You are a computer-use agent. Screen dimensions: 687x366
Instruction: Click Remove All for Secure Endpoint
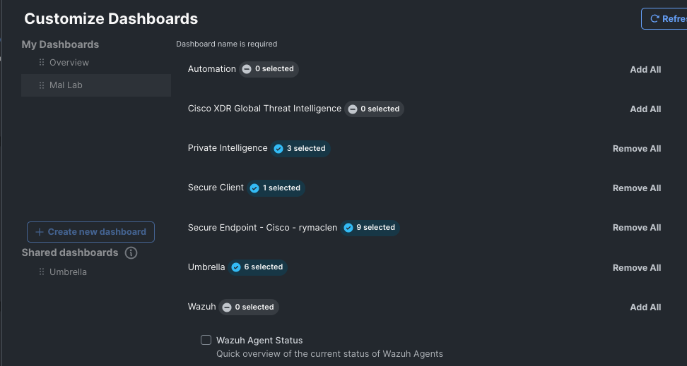point(636,228)
